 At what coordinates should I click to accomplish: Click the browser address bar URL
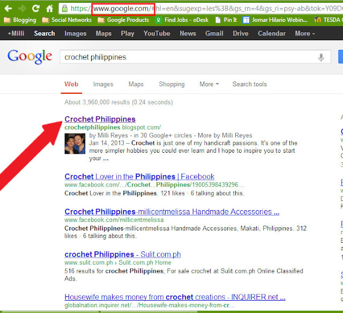click(x=201, y=9)
